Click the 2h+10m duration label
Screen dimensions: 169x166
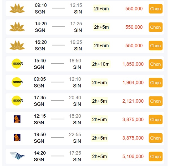pyautogui.click(x=101, y=64)
